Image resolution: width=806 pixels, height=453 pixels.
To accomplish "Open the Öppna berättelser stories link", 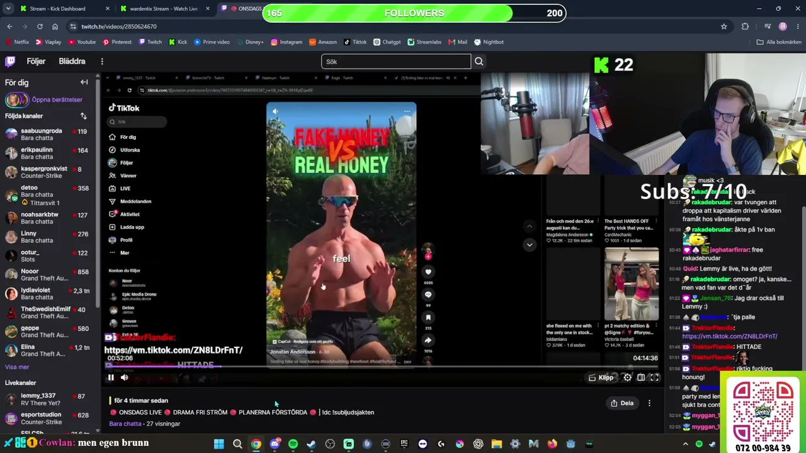I will [x=44, y=99].
